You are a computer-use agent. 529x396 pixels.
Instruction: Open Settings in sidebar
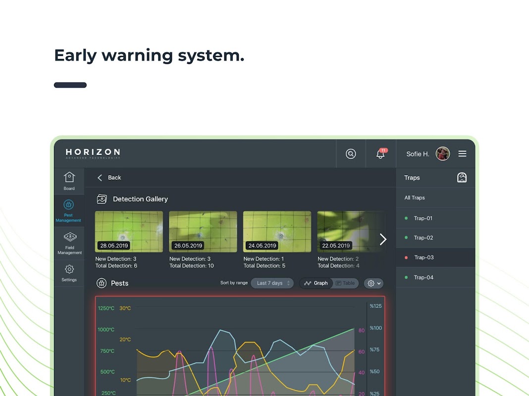(69, 273)
